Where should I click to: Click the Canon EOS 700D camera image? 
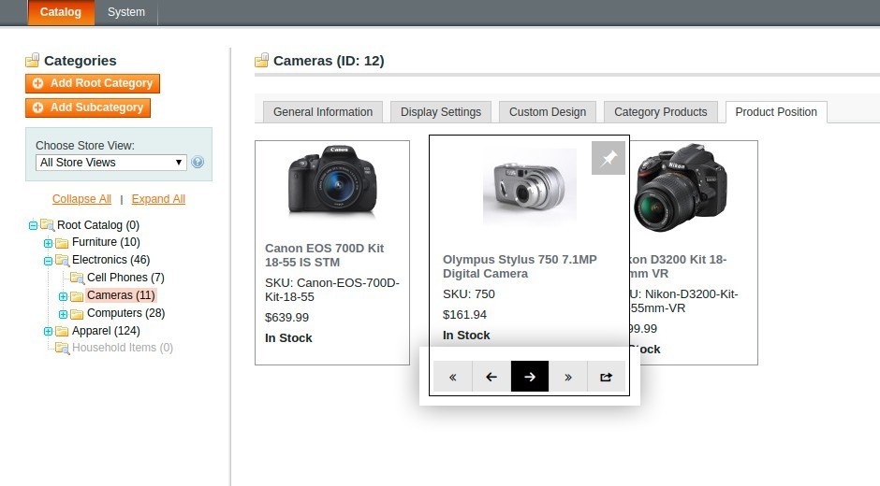click(x=332, y=182)
